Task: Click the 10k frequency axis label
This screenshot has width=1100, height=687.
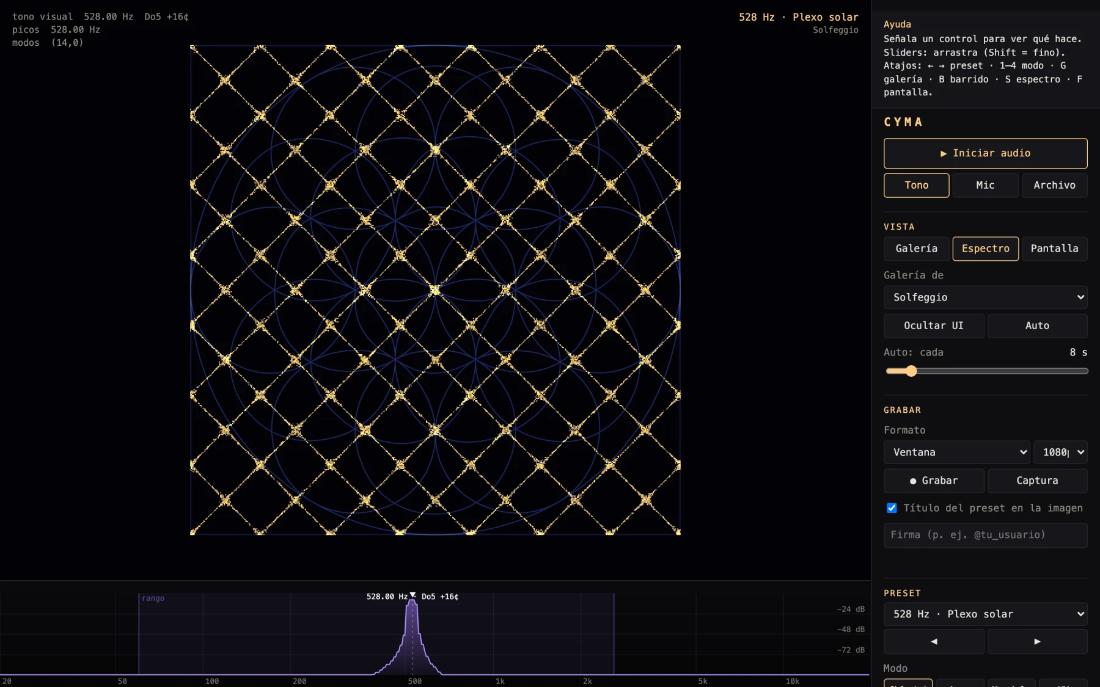Action: tap(793, 682)
